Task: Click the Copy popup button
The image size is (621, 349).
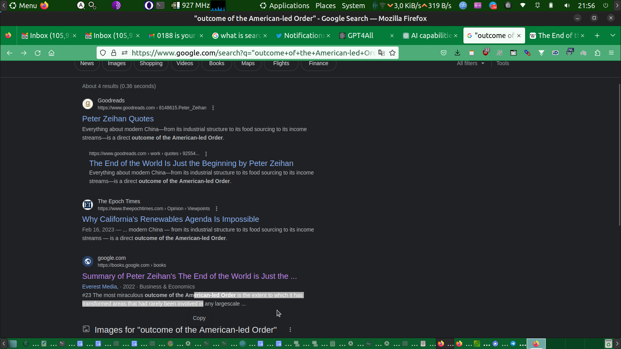Action: 199,318
